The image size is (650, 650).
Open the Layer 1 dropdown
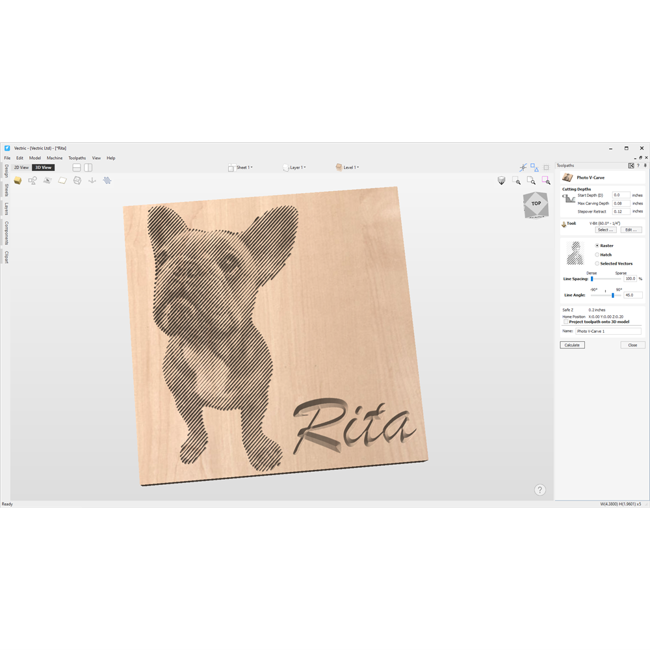(x=294, y=168)
